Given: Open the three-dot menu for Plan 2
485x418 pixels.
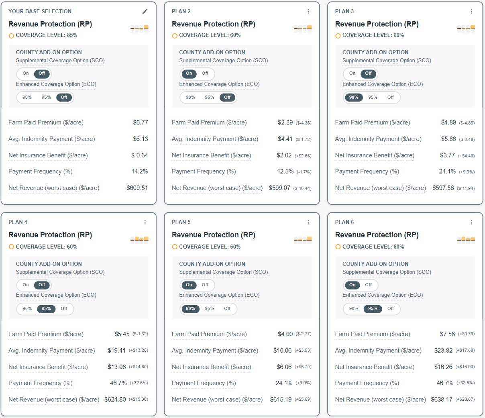Looking at the screenshot, I should click(308, 12).
